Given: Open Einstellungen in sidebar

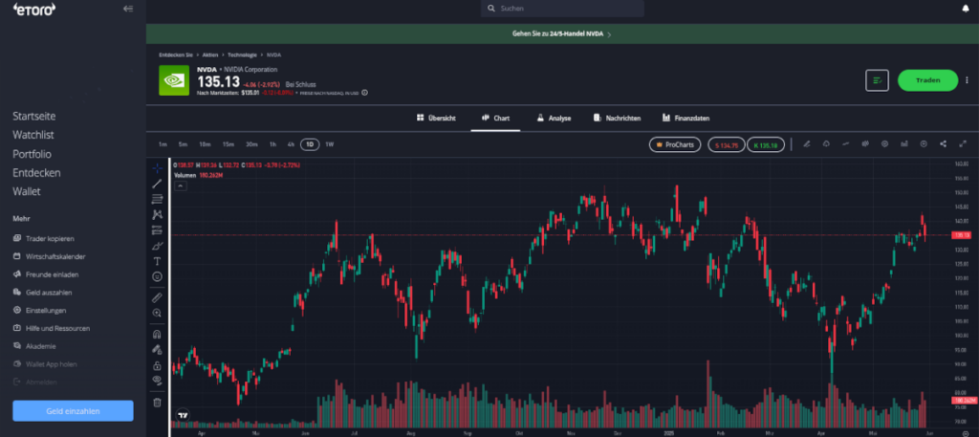Looking at the screenshot, I should tap(39, 310).
